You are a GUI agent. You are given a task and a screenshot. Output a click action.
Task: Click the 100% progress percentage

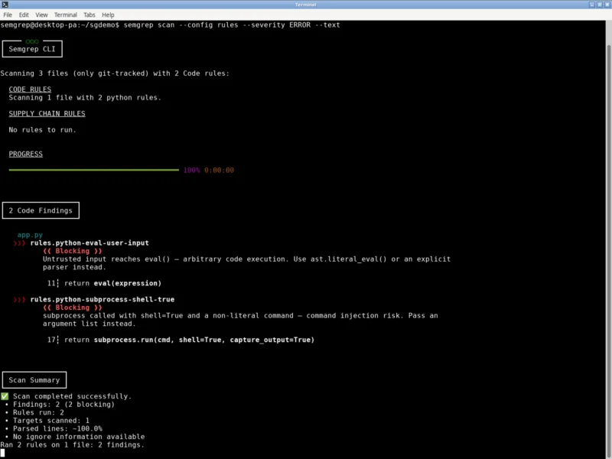click(x=192, y=170)
